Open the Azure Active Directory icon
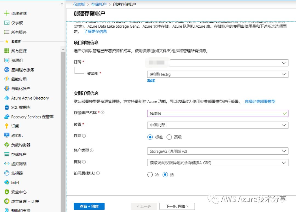Image resolution: width=296 pixels, height=212 pixels. tap(7, 98)
